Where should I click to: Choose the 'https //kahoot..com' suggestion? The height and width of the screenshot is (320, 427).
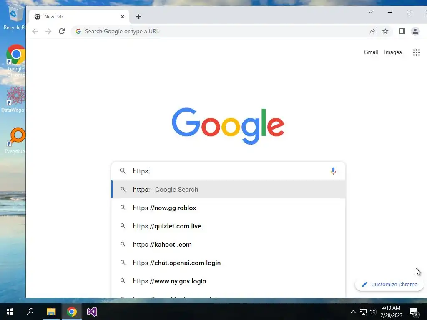coord(228,244)
